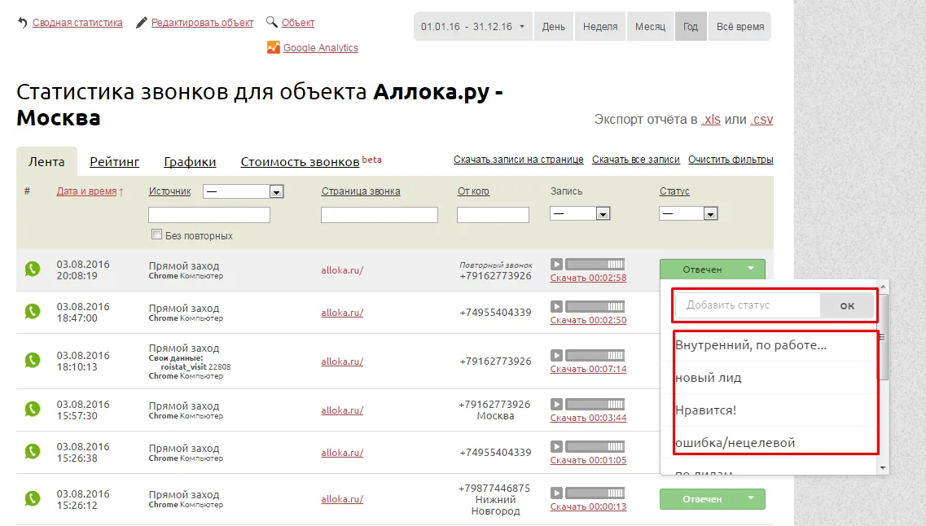
Task: Click phone icon for 15:26:12 call
Action: (x=33, y=499)
